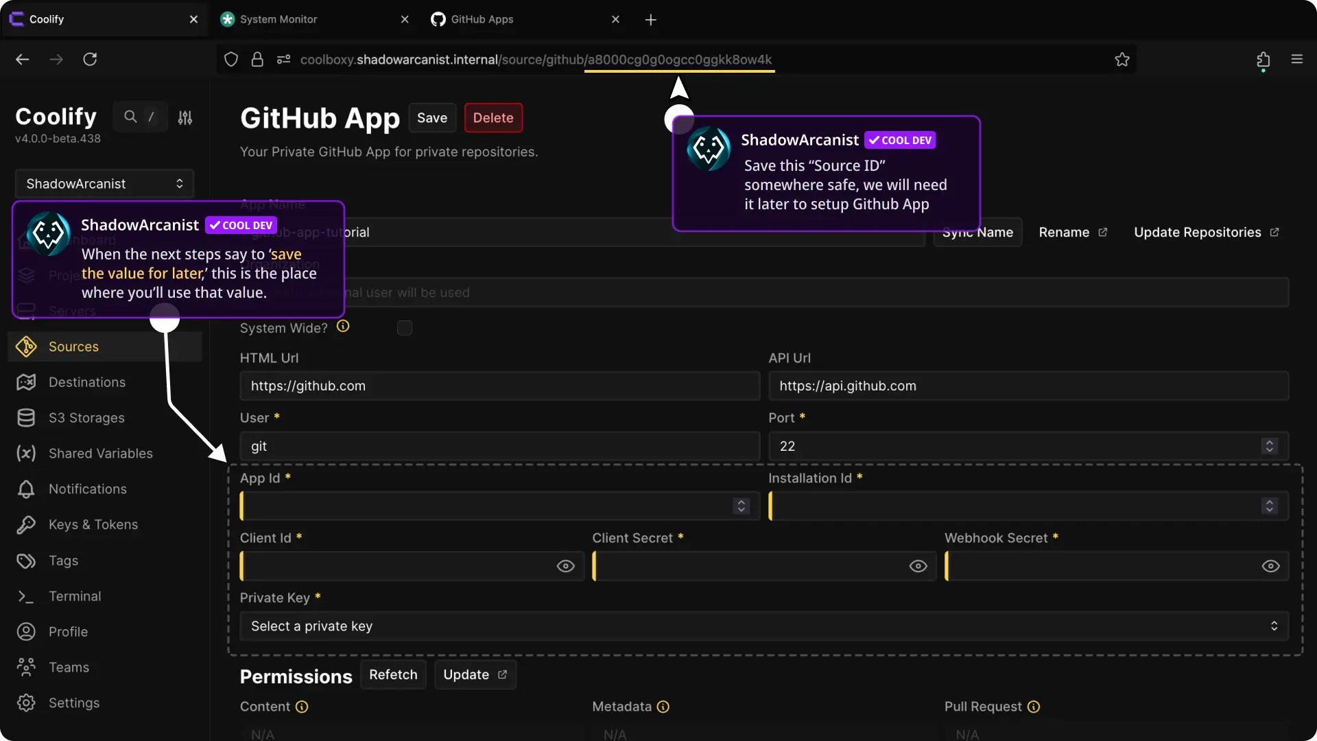Open Destinations from sidebar icon
Screen dimensions: 1317x741
(x=26, y=382)
